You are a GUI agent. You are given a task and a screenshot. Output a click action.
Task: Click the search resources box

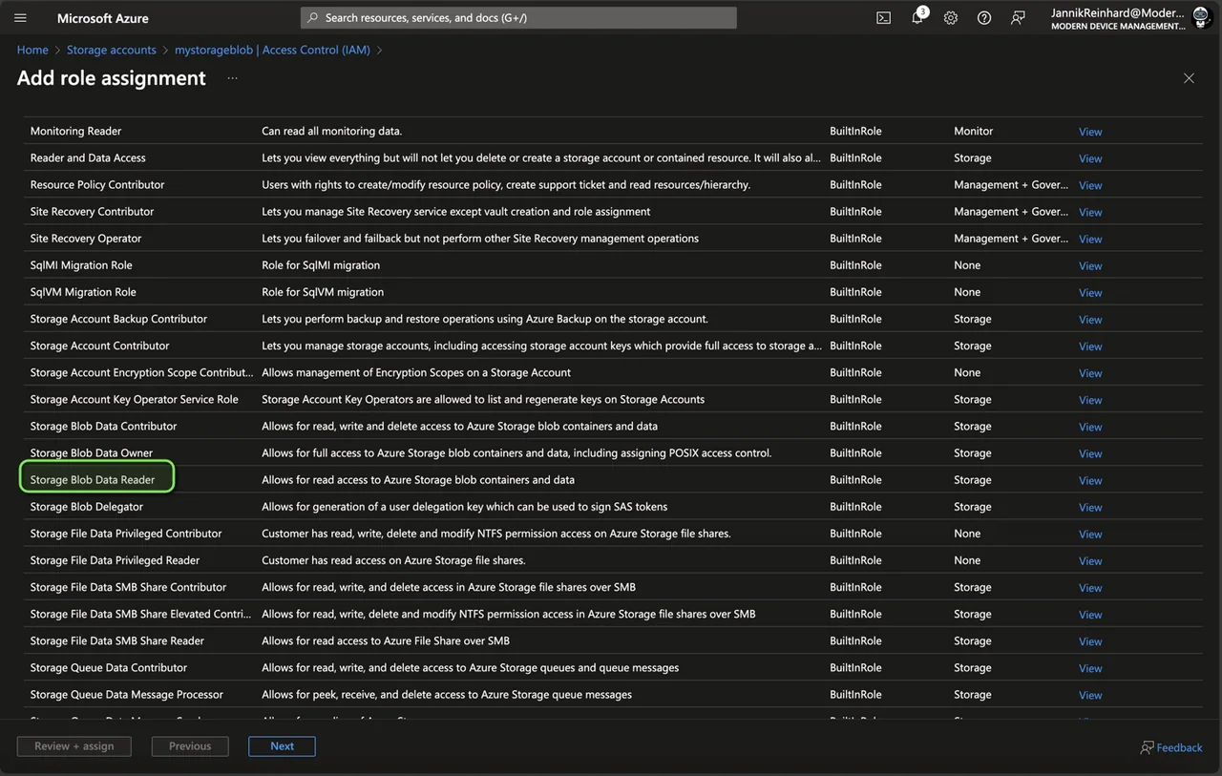pos(518,18)
